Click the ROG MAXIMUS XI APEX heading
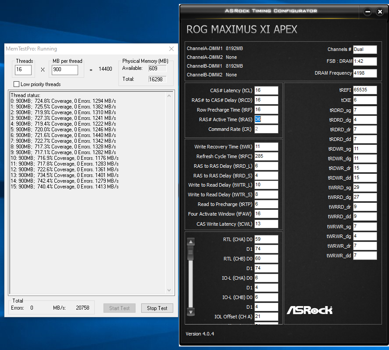 [242, 29]
